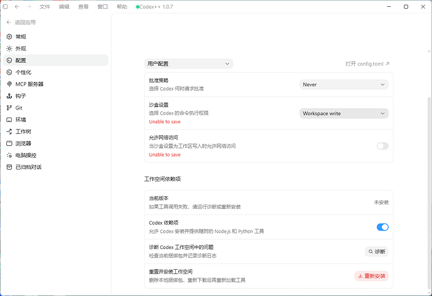Disable the Codex 依赖项 switch
Viewport: 432px width, 296px height.
point(383,227)
